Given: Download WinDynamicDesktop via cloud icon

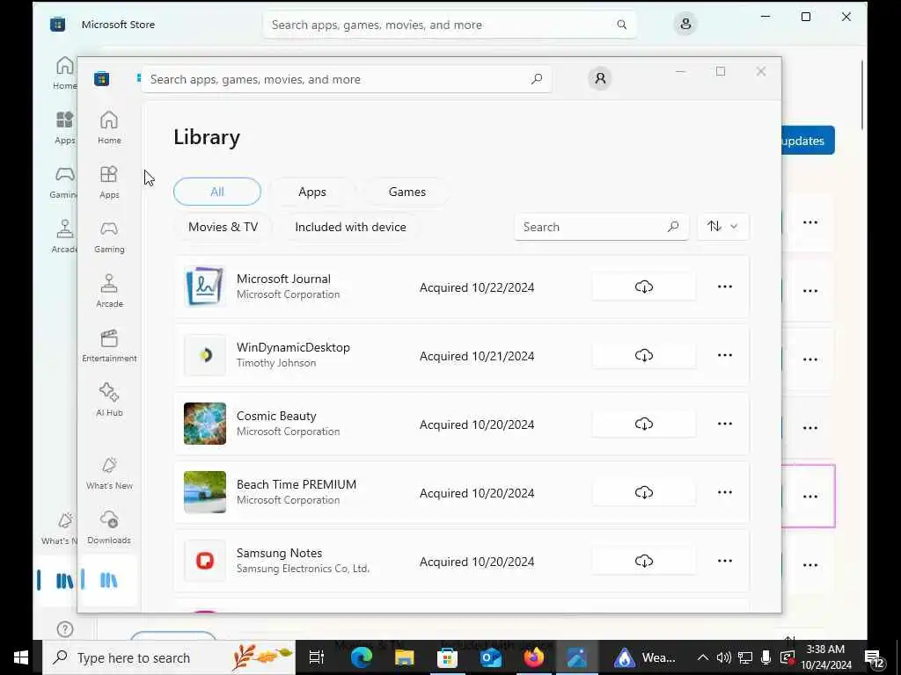Looking at the screenshot, I should click(x=643, y=355).
